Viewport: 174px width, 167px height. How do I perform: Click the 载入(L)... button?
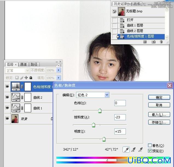click(x=159, y=115)
